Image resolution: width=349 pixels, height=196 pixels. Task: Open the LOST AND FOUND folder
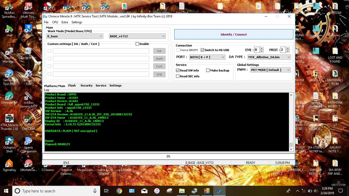coord(335,55)
